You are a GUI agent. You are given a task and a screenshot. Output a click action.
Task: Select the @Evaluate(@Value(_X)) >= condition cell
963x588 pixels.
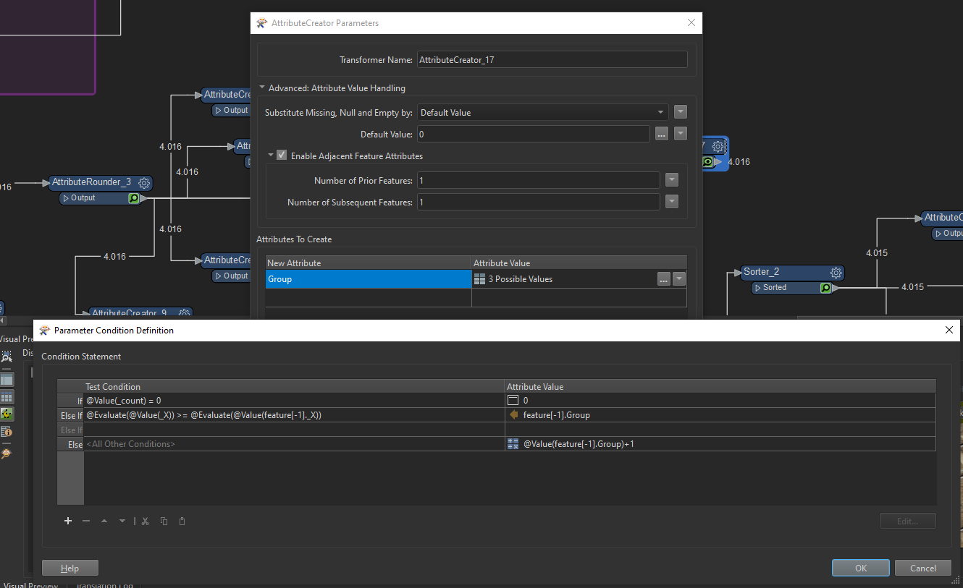coord(294,415)
